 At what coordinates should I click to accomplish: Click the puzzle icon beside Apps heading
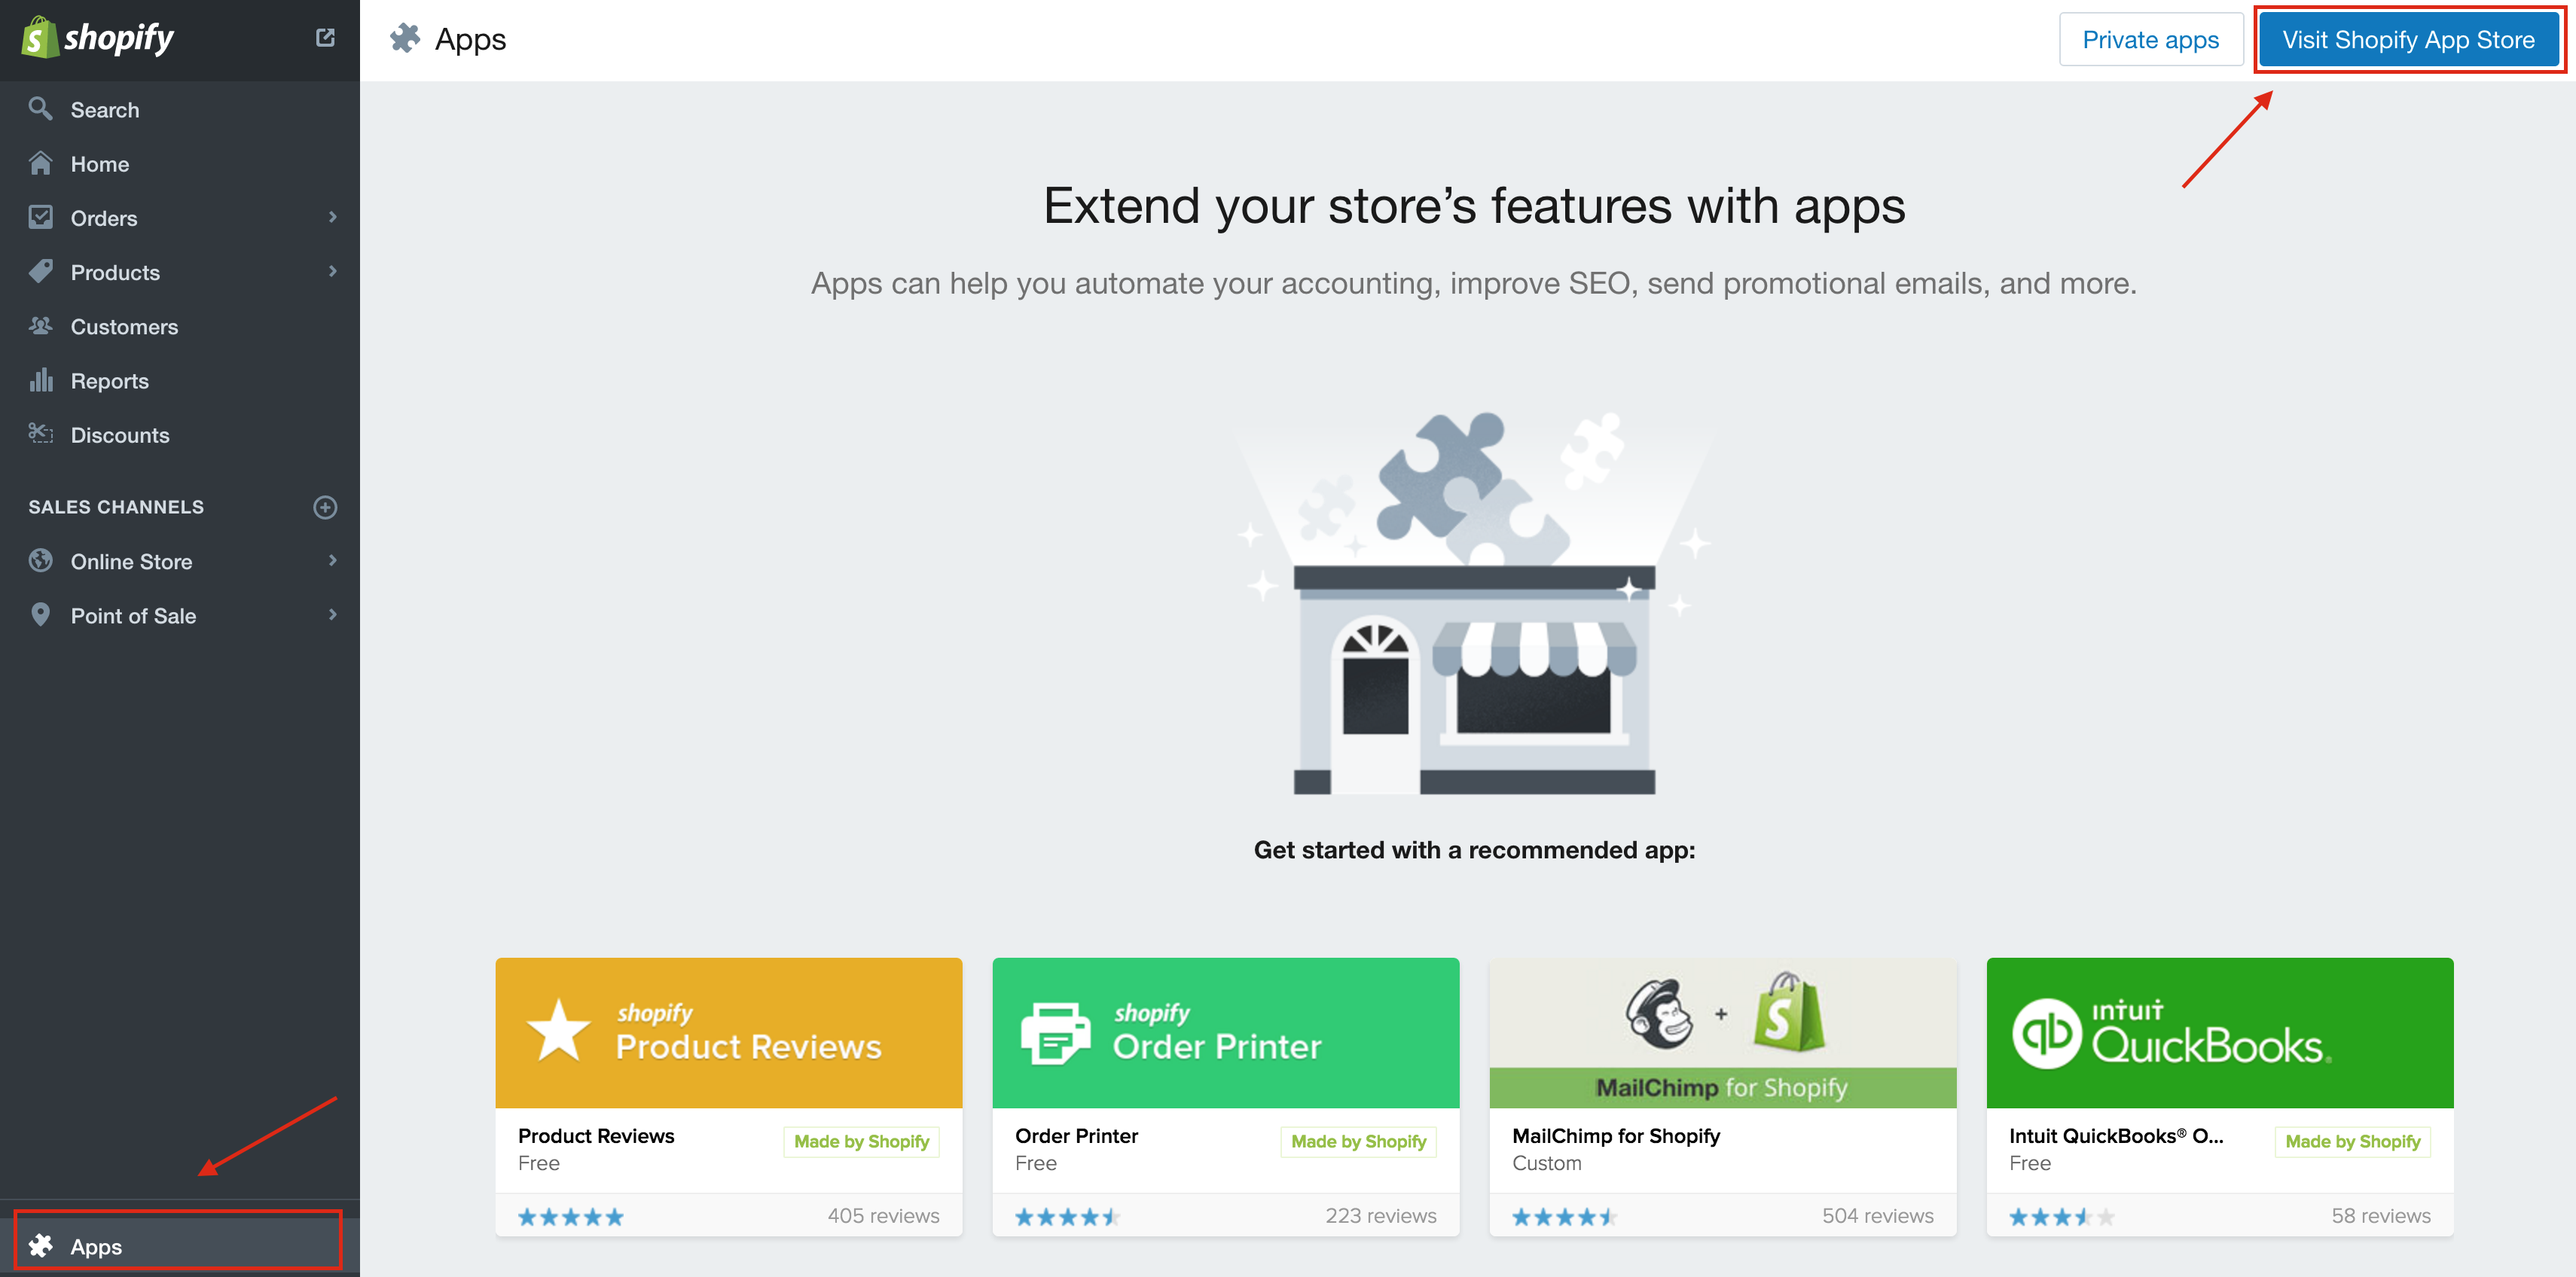click(405, 39)
